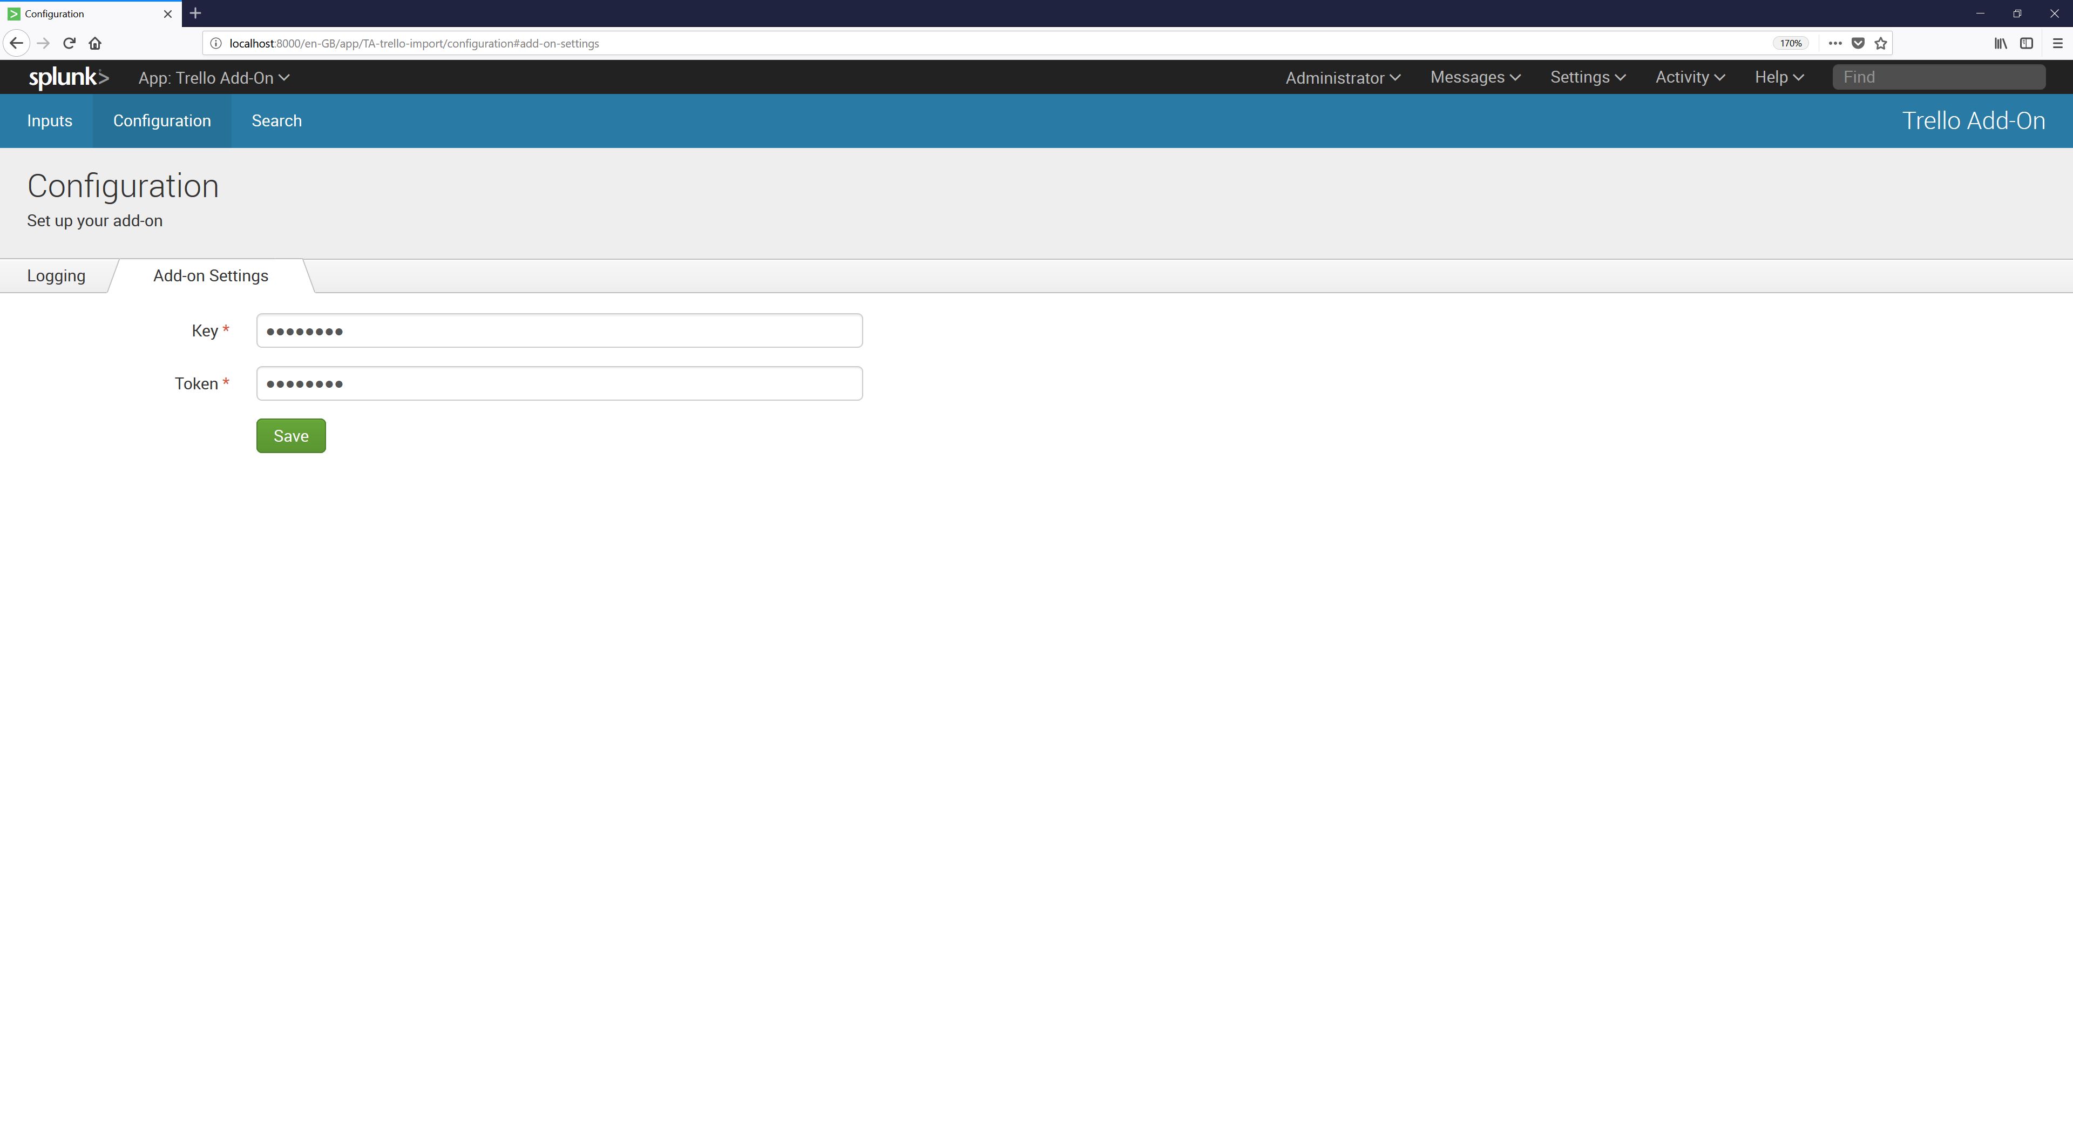Toggle the browser sidebar icon
Image resolution: width=2073 pixels, height=1134 pixels.
[2027, 43]
